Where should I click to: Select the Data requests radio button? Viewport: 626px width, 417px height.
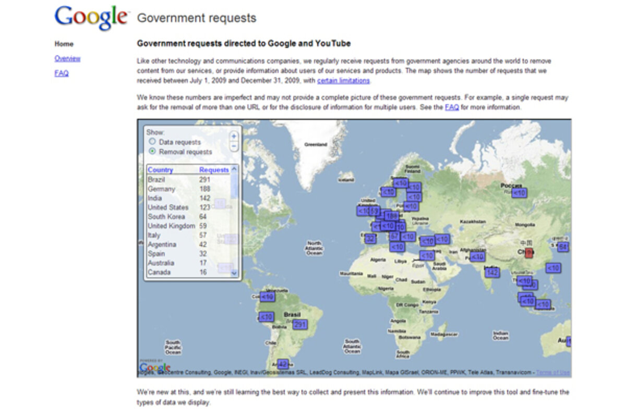(152, 142)
